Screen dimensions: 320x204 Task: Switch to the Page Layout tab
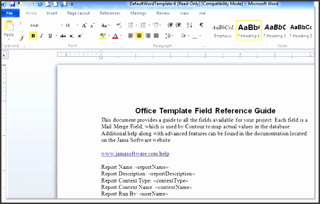[x=79, y=13]
